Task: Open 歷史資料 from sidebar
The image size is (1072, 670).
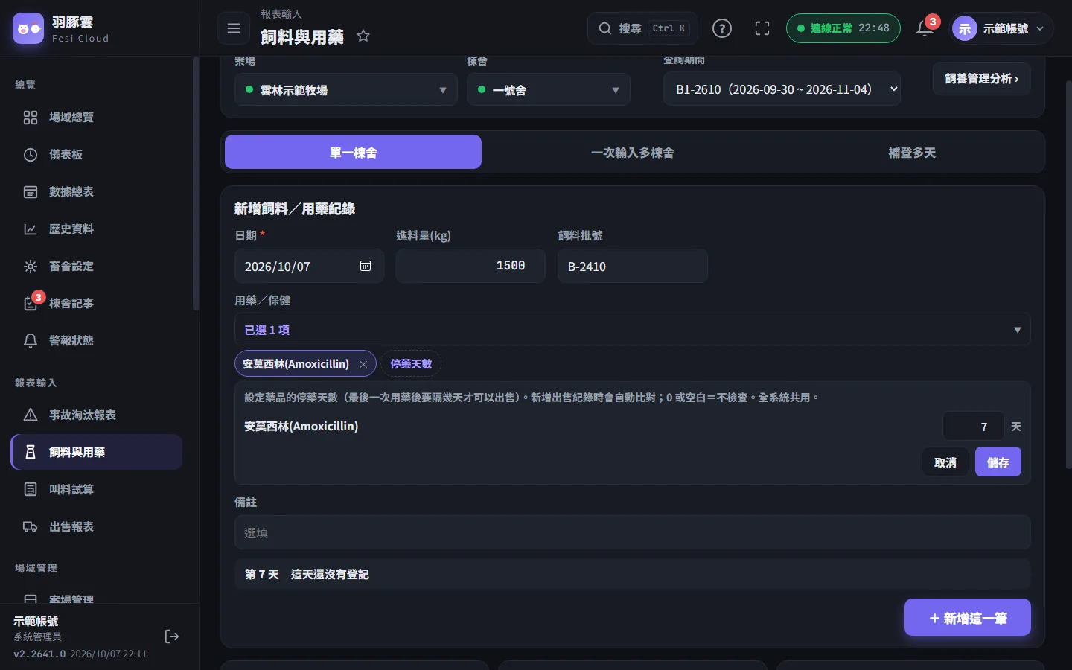Action: pyautogui.click(x=97, y=229)
